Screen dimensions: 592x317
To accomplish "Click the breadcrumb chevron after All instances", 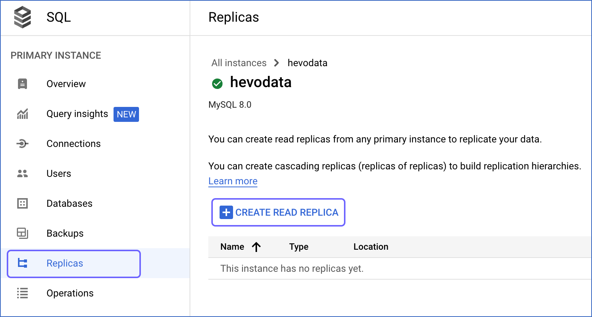I will tap(277, 63).
